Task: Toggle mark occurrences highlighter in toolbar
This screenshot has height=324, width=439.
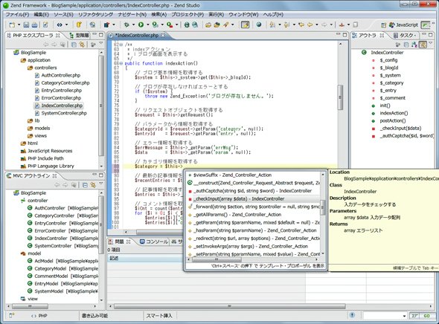Action: click(x=246, y=25)
